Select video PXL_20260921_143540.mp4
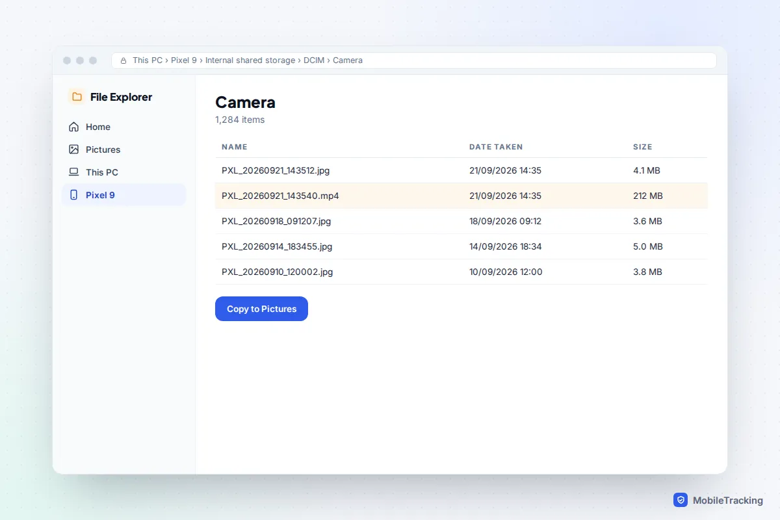Image resolution: width=780 pixels, height=520 pixels. tap(461, 196)
